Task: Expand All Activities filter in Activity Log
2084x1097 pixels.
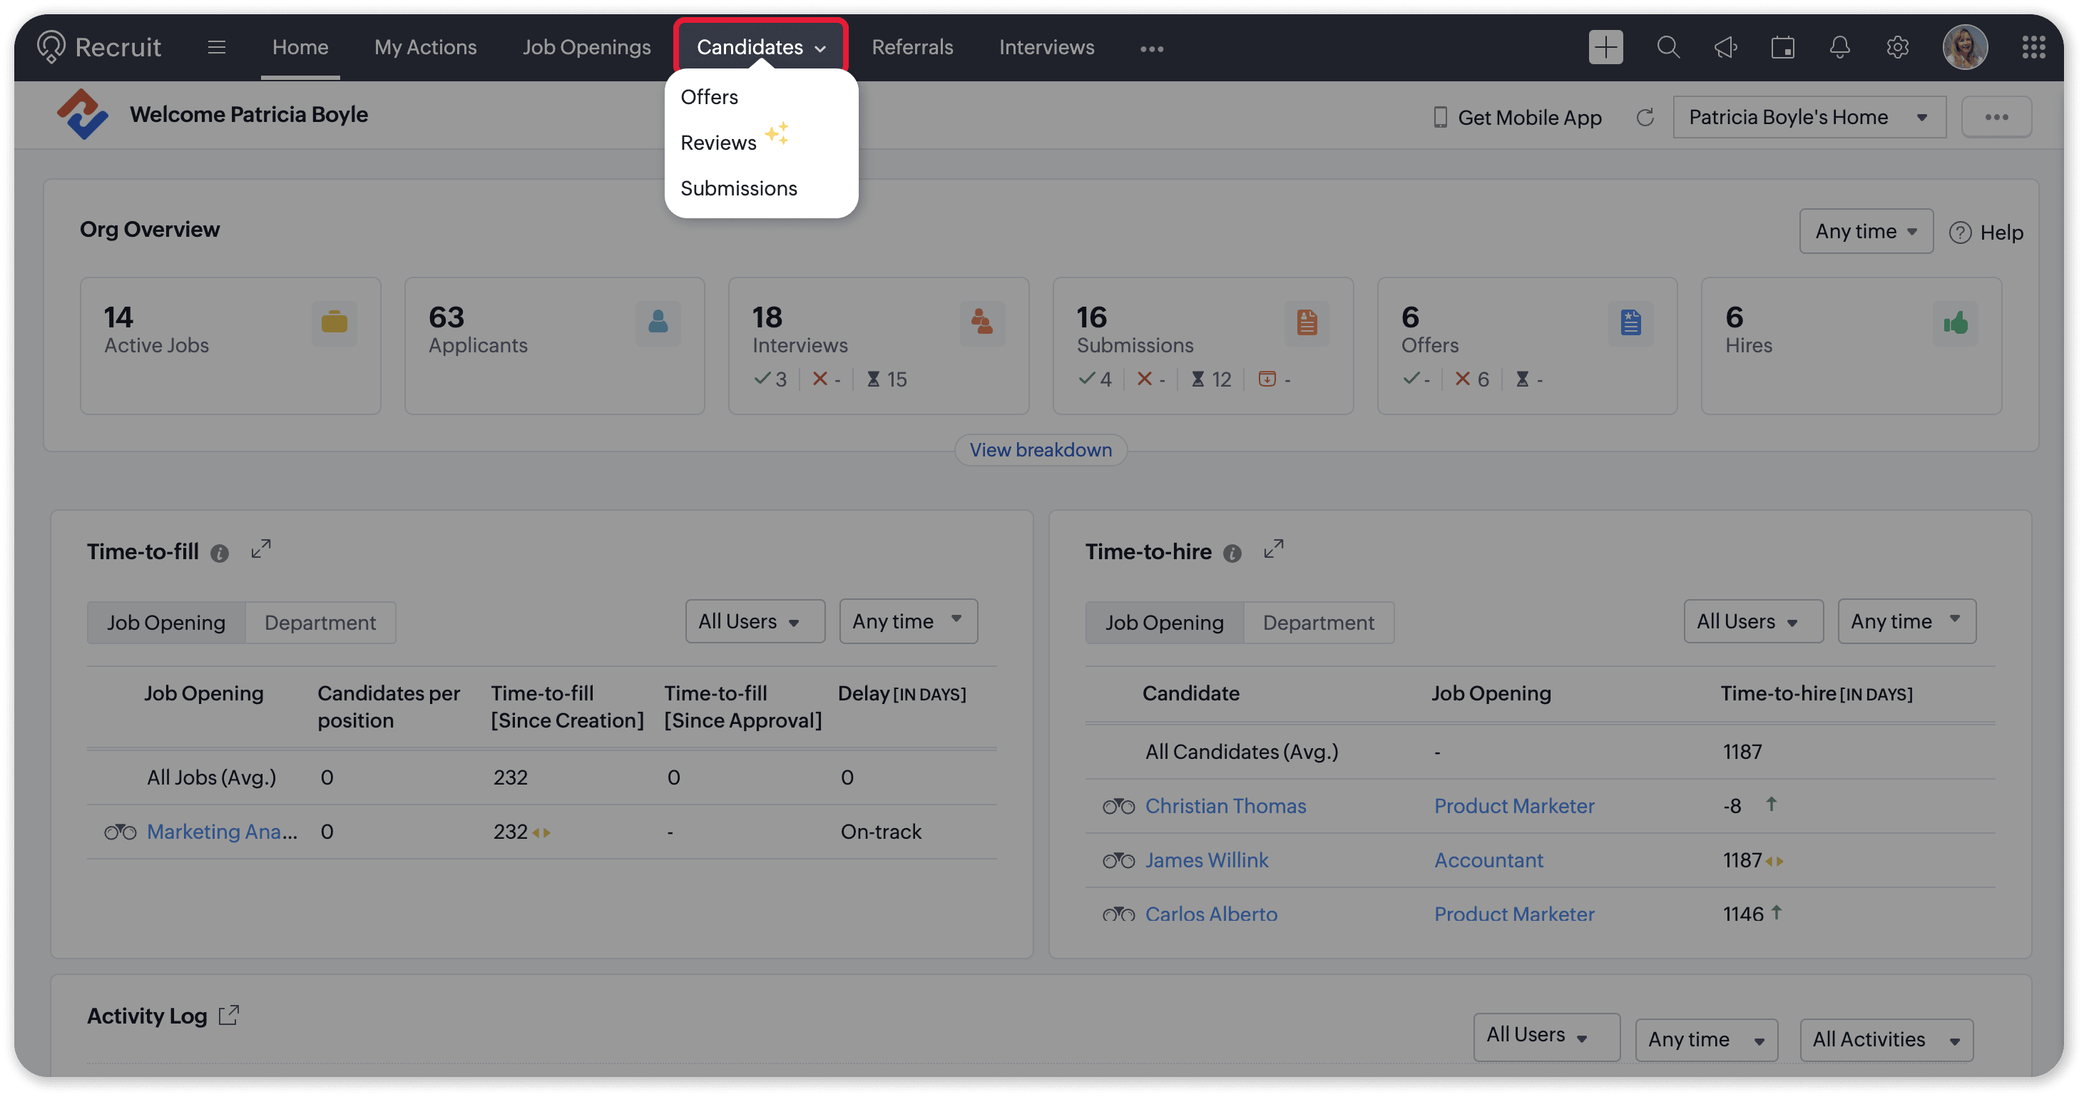Action: (x=1885, y=1039)
